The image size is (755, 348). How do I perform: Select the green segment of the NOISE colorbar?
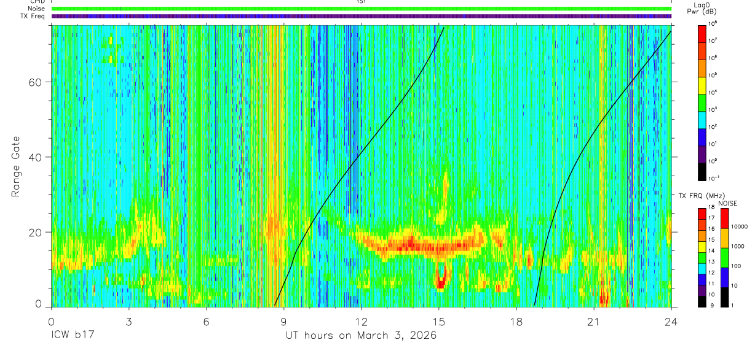[724, 257]
